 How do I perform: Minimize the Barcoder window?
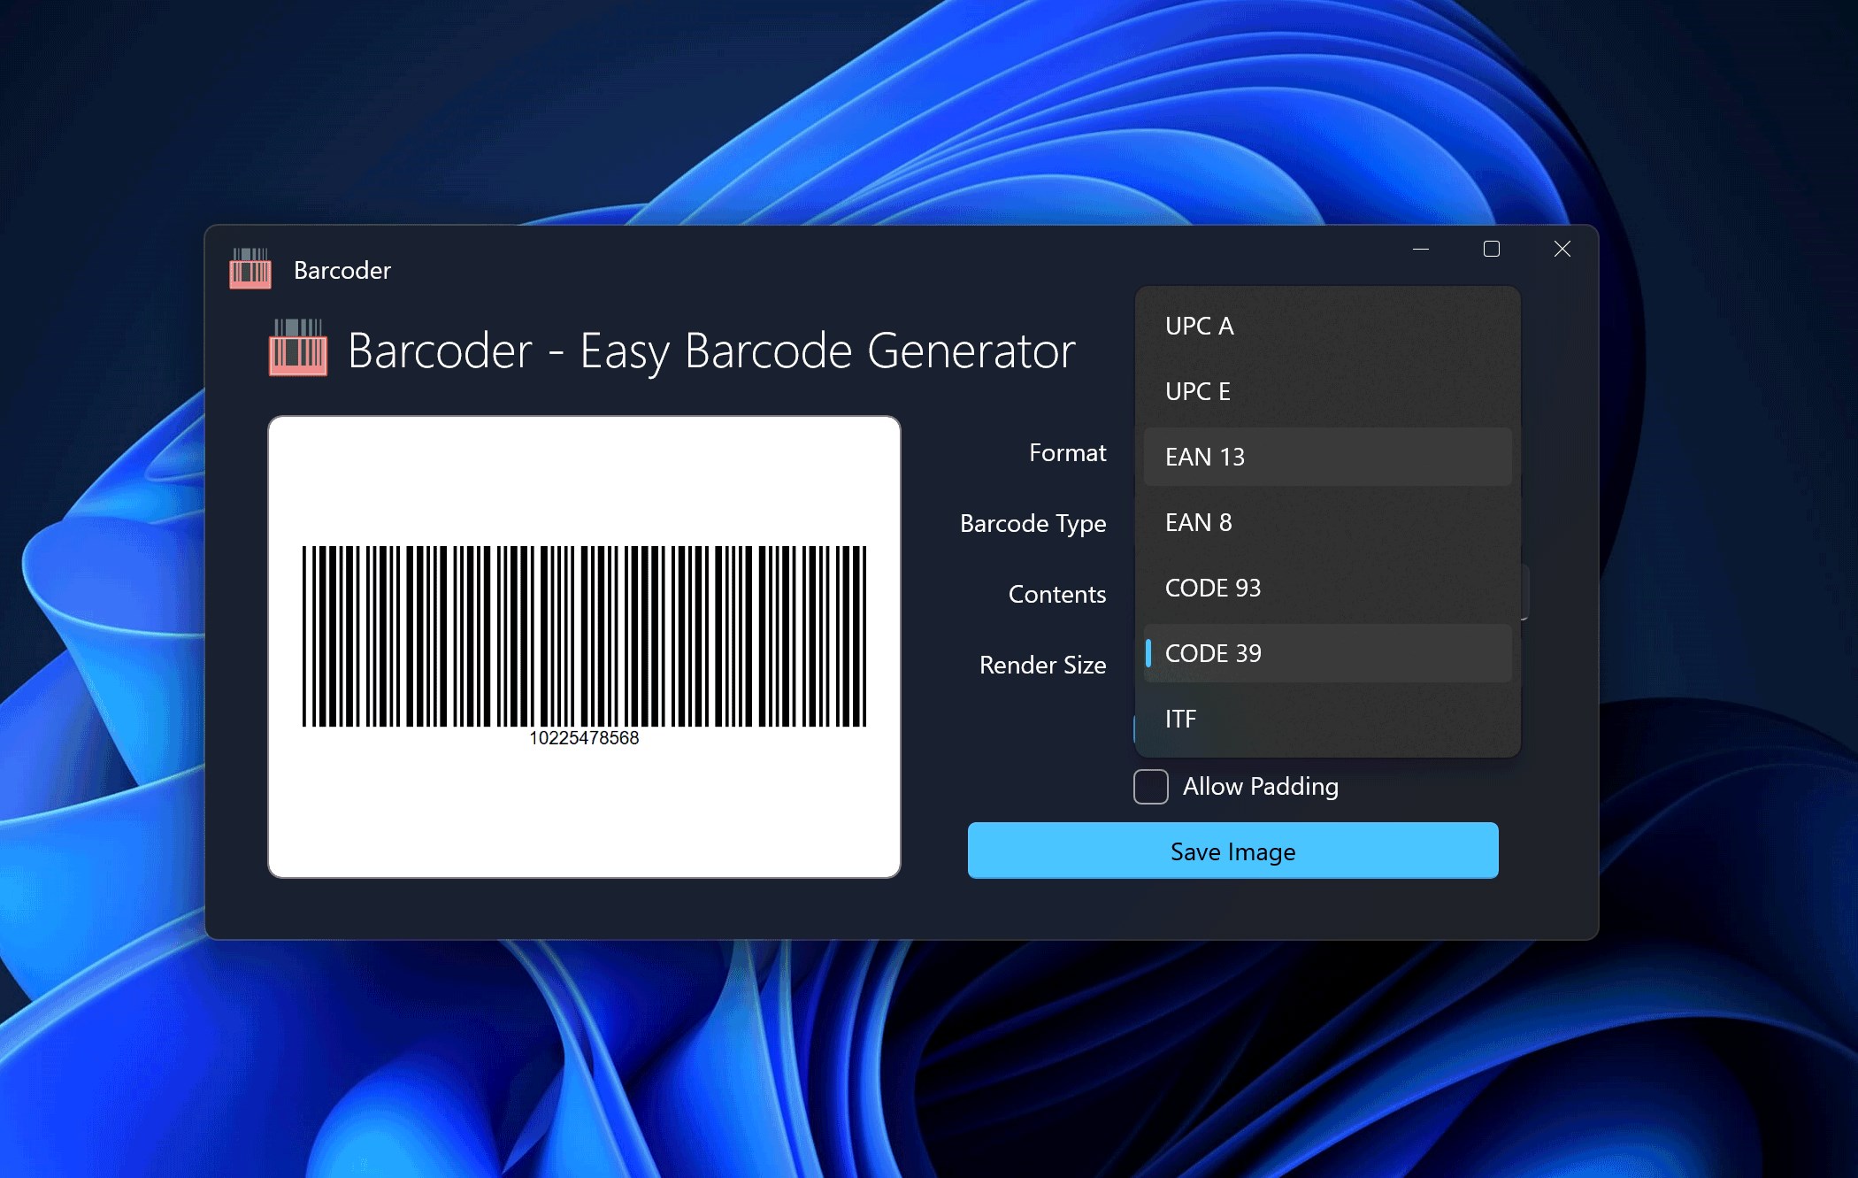(x=1421, y=250)
